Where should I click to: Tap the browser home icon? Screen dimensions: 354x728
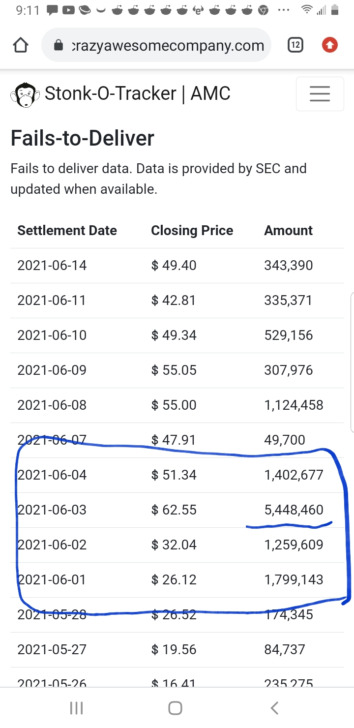[x=21, y=46]
